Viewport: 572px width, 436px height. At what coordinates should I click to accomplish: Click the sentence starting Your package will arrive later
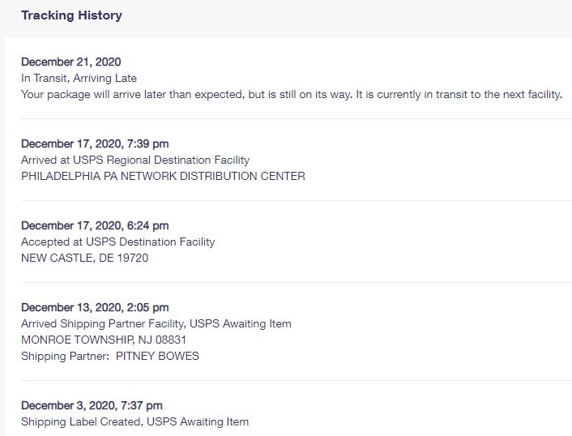point(186,95)
